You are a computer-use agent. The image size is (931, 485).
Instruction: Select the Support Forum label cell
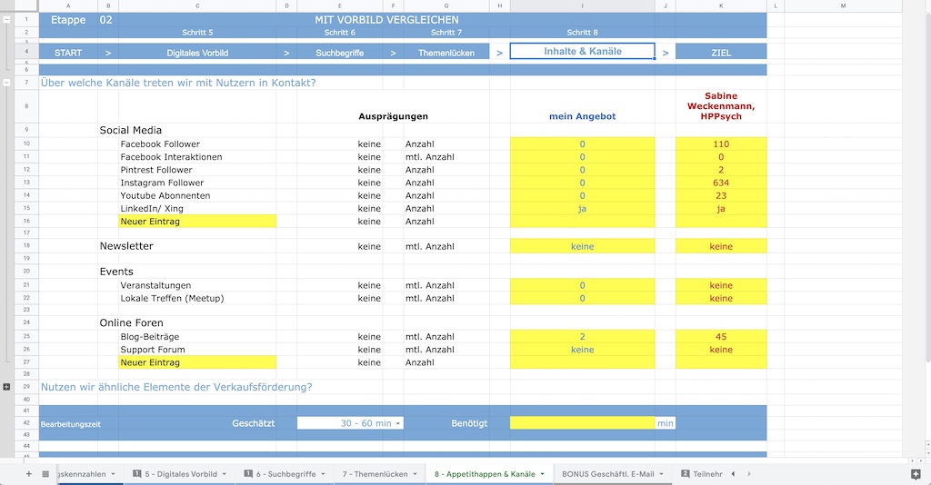tap(197, 350)
